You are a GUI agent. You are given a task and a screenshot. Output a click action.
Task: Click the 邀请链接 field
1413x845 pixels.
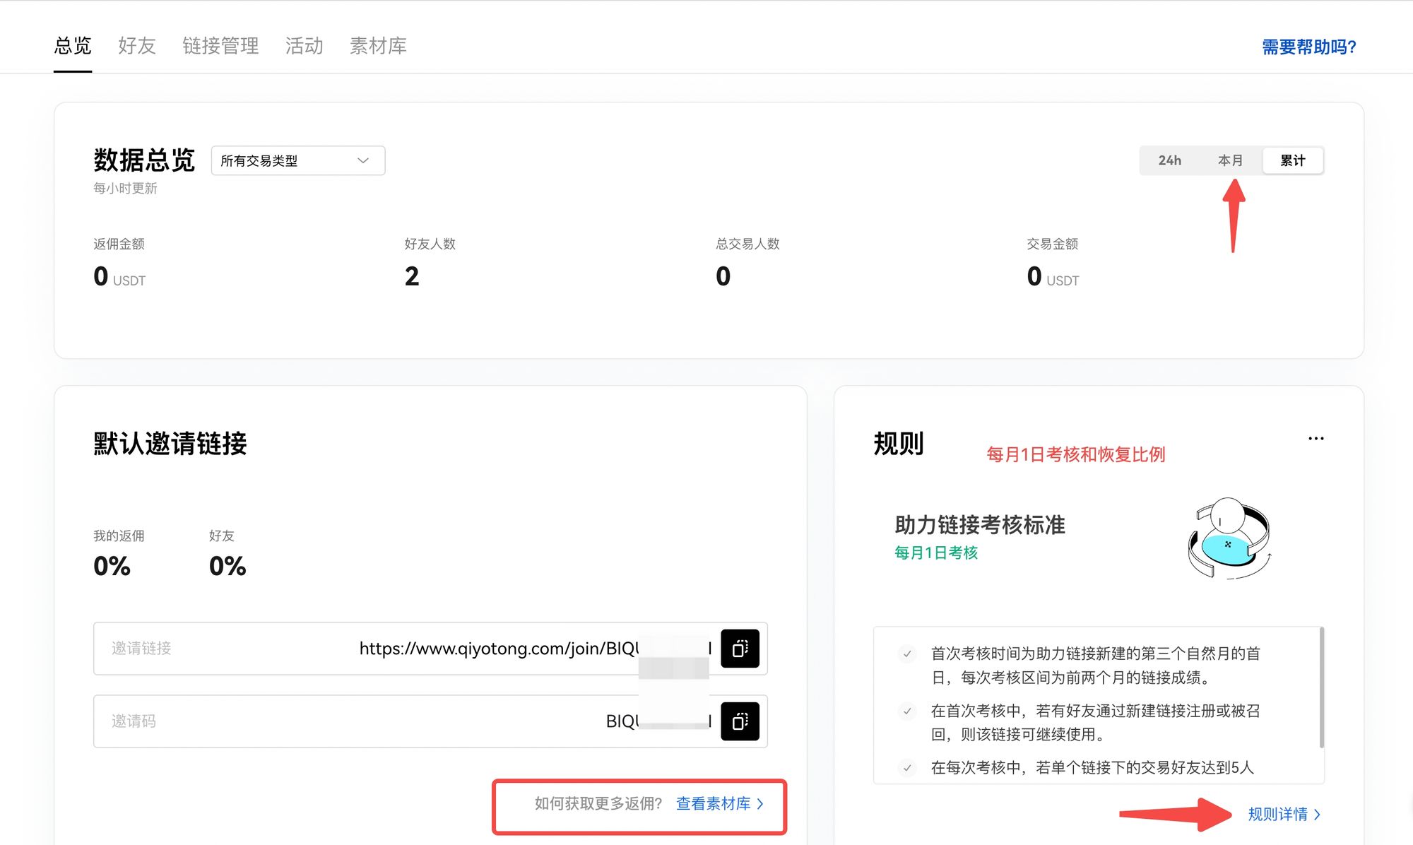tap(430, 649)
